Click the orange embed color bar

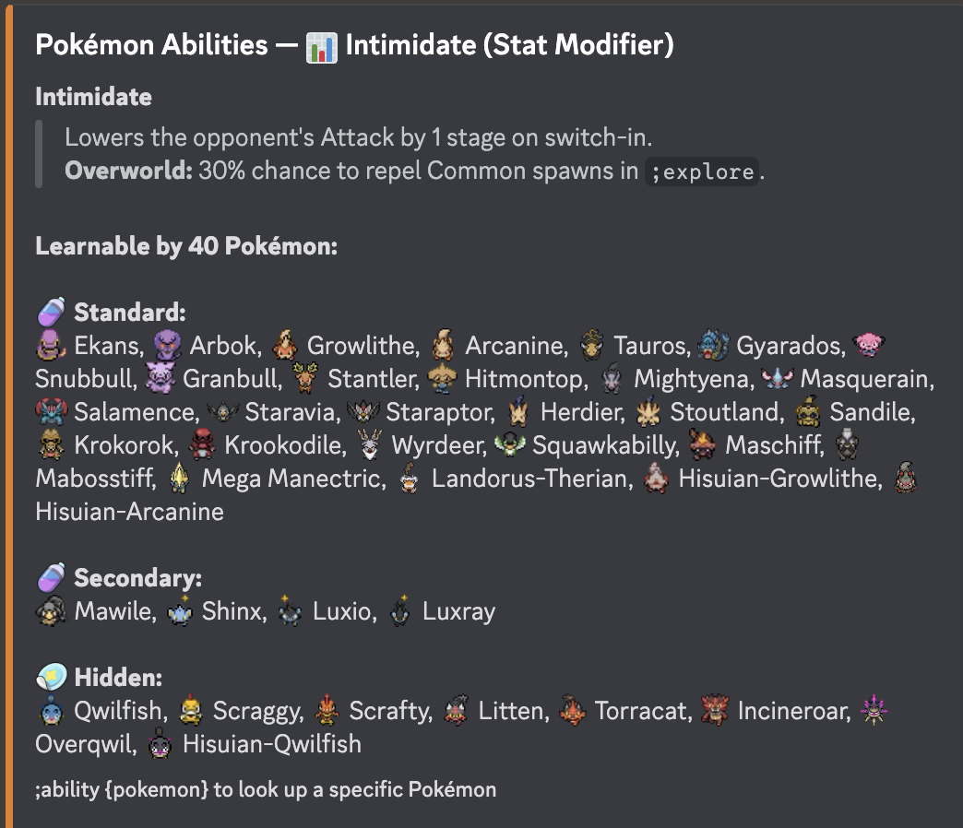pyautogui.click(x=8, y=414)
